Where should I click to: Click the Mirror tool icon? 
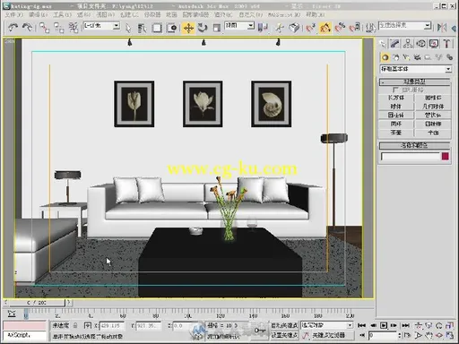click(x=442, y=28)
